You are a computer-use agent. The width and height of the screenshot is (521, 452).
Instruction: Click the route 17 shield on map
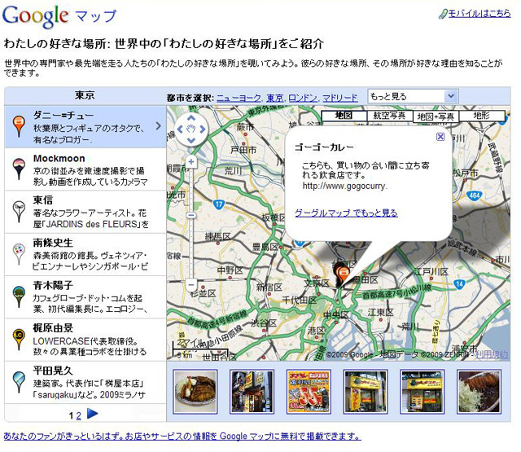click(218, 204)
